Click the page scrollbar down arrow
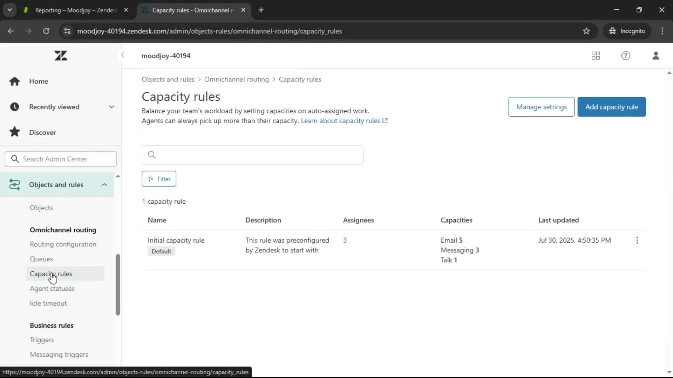The image size is (673, 378). pyautogui.click(x=669, y=372)
